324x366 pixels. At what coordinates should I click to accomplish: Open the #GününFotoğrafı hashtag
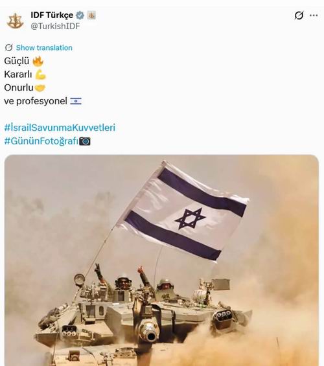click(41, 141)
